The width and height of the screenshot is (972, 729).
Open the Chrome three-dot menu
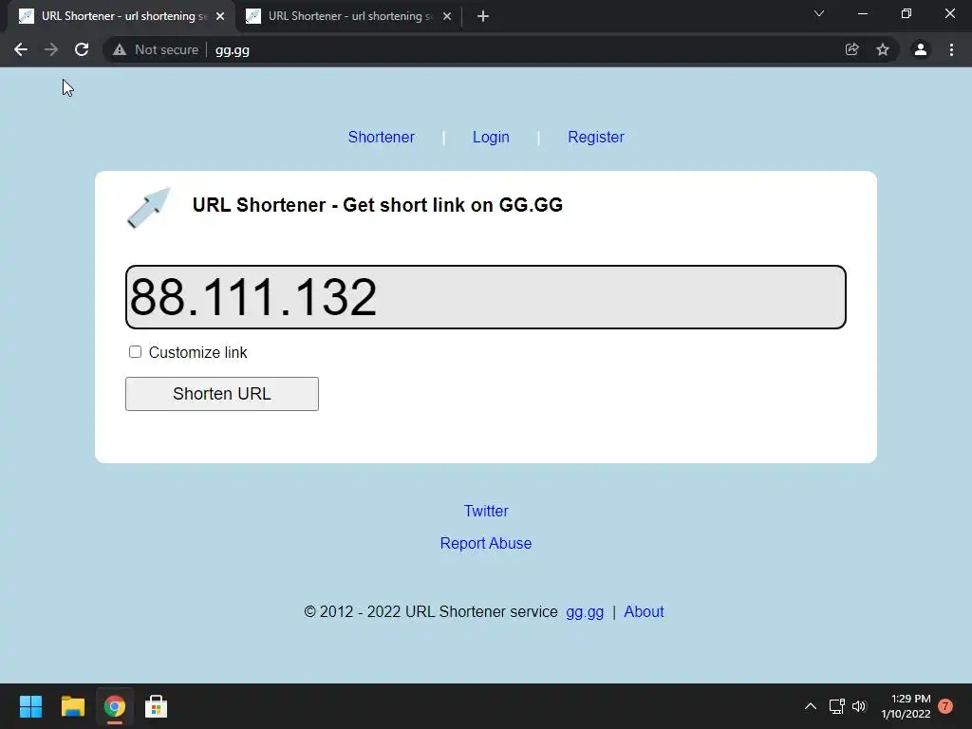[x=951, y=49]
